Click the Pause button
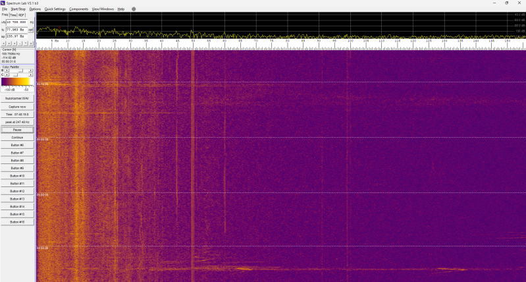This screenshot has width=526, height=282. (17, 130)
